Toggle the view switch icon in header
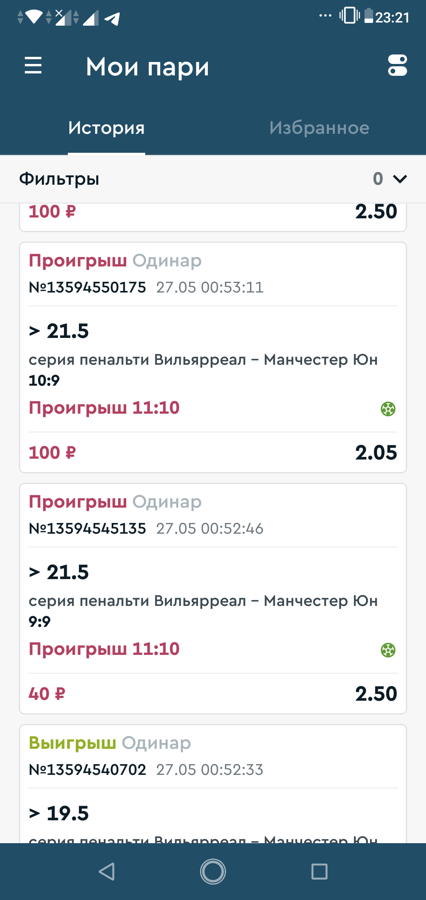The width and height of the screenshot is (426, 900). [x=397, y=65]
